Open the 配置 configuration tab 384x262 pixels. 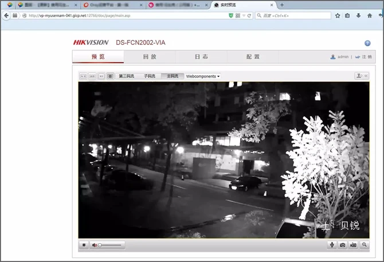[253, 57]
